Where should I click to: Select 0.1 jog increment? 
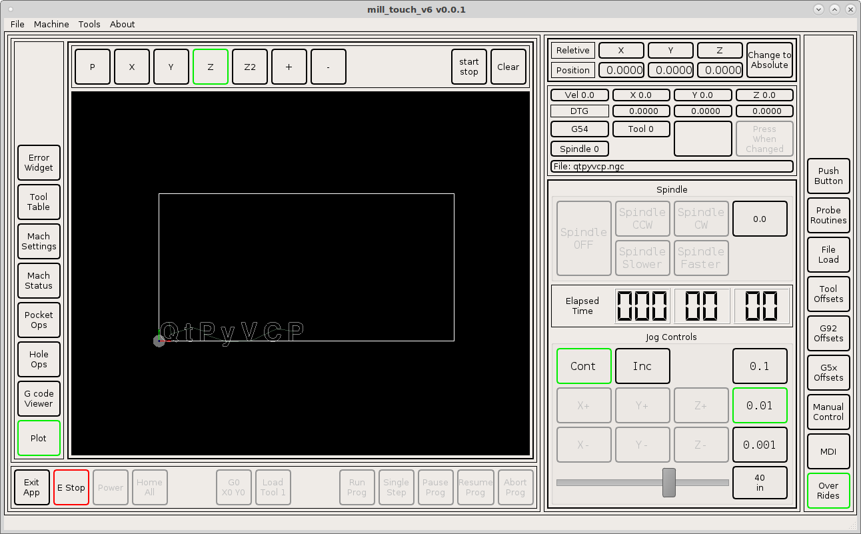(760, 366)
